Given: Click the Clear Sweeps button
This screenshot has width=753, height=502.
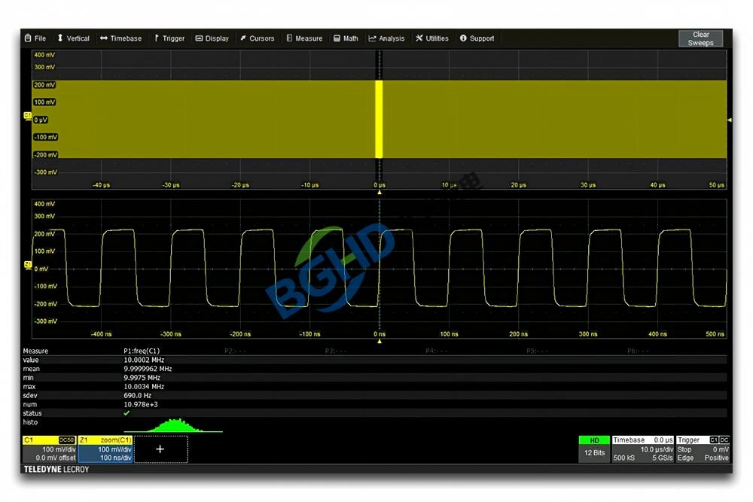Looking at the screenshot, I should 700,38.
